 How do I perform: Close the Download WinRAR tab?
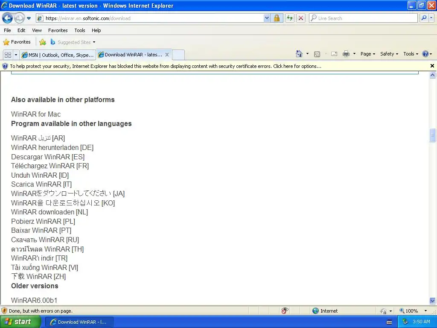tap(167, 55)
